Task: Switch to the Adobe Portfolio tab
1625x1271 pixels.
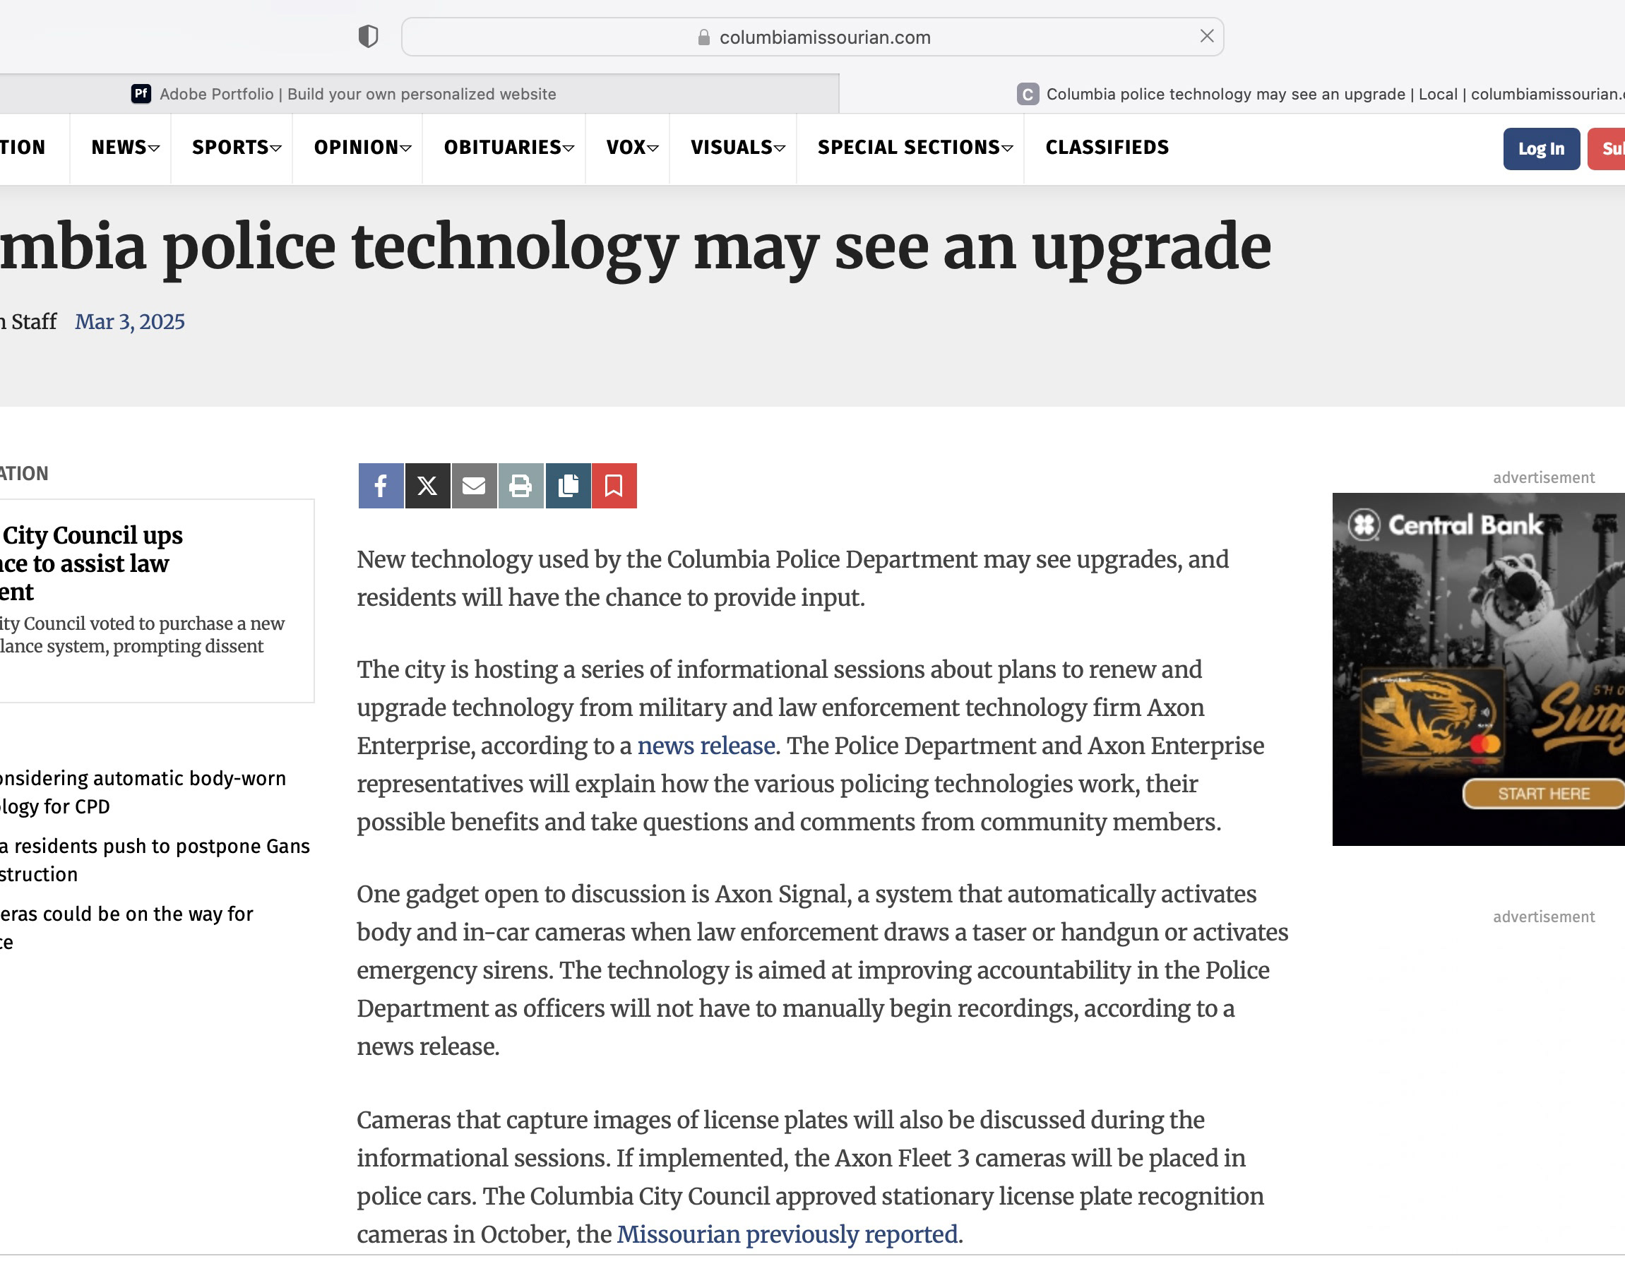Action: 419,94
